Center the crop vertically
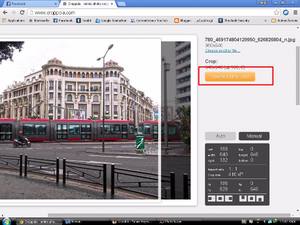300x225 pixels. [x=251, y=198]
